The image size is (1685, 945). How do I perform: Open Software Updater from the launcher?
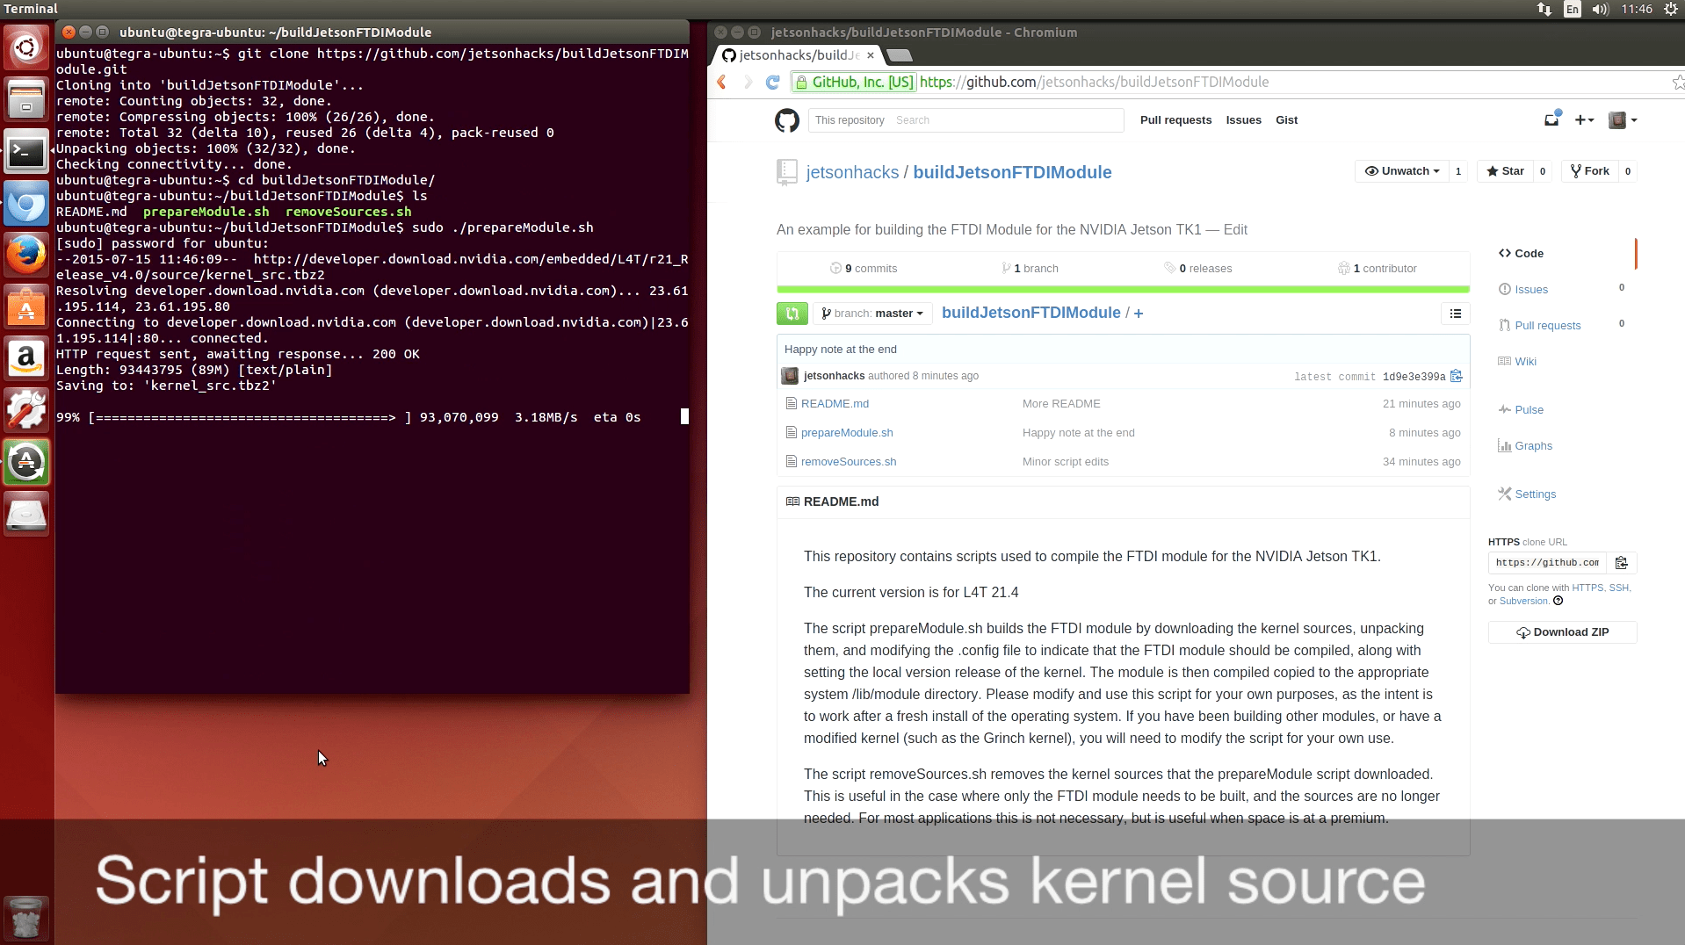(26, 462)
